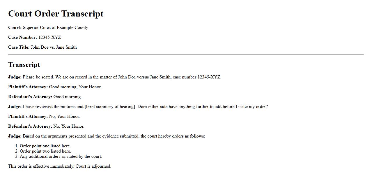Click the Case Title label
This screenshot has height=174, width=372.
pyautogui.click(x=19, y=47)
